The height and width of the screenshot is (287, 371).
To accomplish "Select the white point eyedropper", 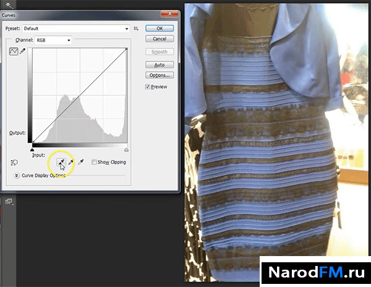I will [80, 162].
